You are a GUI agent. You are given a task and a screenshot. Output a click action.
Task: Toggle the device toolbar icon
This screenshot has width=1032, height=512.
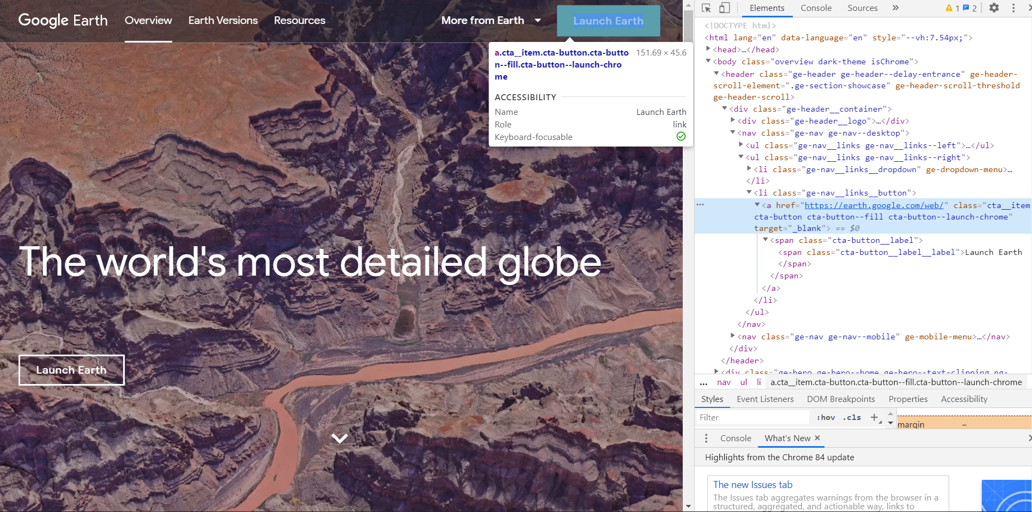(x=725, y=8)
